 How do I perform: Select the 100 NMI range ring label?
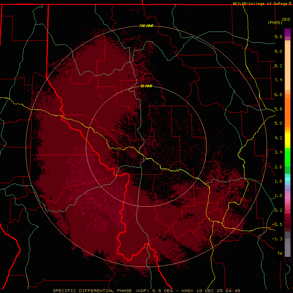coord(146,26)
